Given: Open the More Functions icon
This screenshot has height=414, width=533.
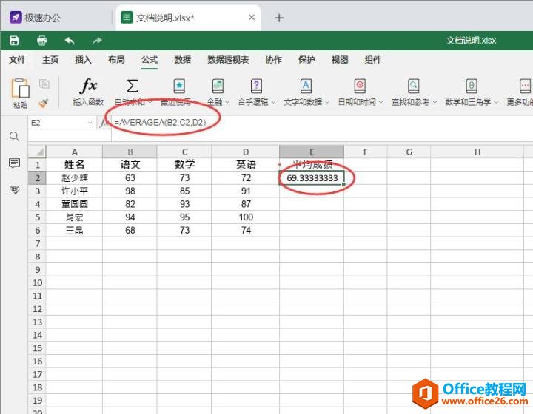Looking at the screenshot, I should click(x=526, y=86).
